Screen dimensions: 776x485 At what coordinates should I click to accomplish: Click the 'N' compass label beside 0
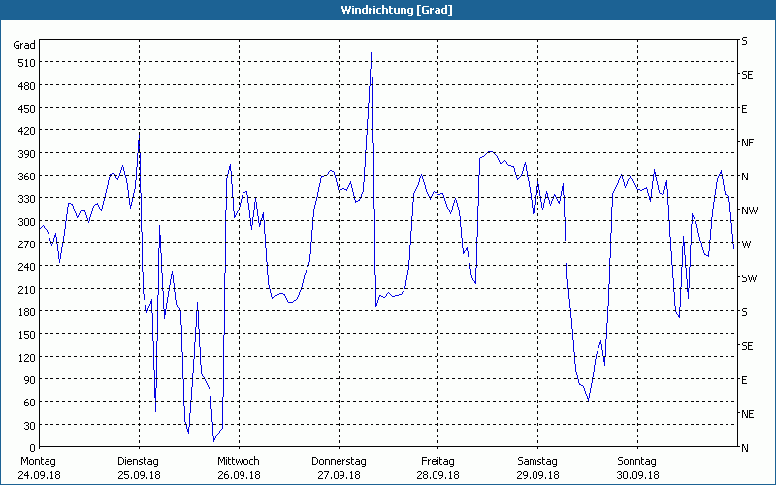[744, 448]
